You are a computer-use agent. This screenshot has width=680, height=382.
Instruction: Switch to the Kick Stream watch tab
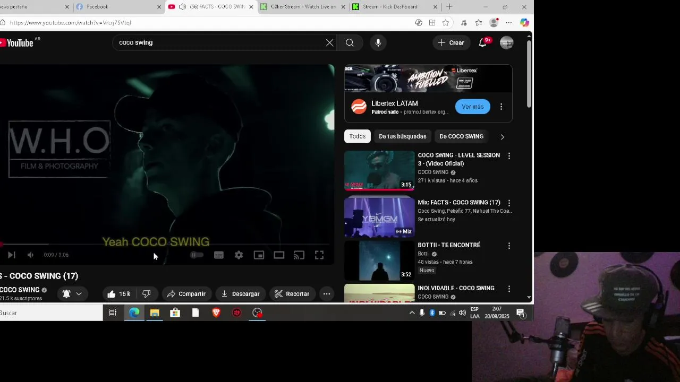pos(303,7)
